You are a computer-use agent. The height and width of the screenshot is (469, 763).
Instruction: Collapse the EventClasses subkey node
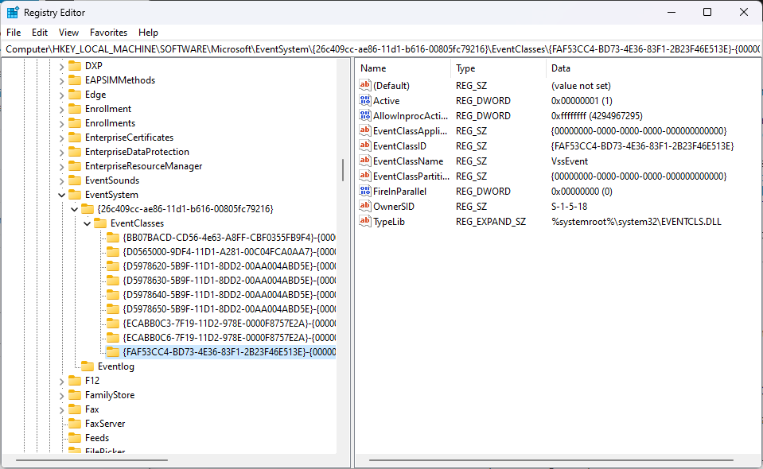[x=87, y=223]
